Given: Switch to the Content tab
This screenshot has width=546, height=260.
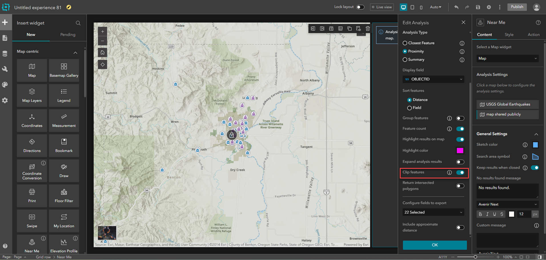Looking at the screenshot, I should [484, 34].
